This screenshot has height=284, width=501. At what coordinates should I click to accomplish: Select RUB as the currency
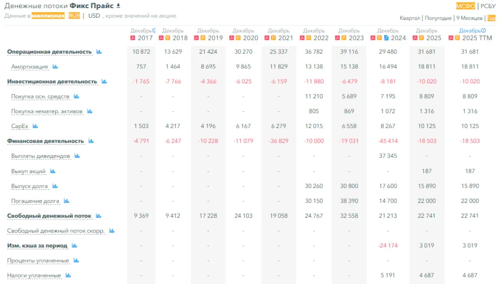(74, 16)
